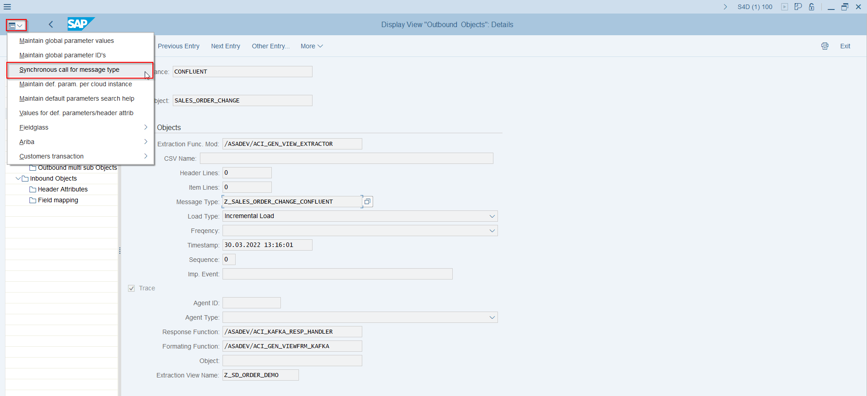Click the Sequence field

229,260
